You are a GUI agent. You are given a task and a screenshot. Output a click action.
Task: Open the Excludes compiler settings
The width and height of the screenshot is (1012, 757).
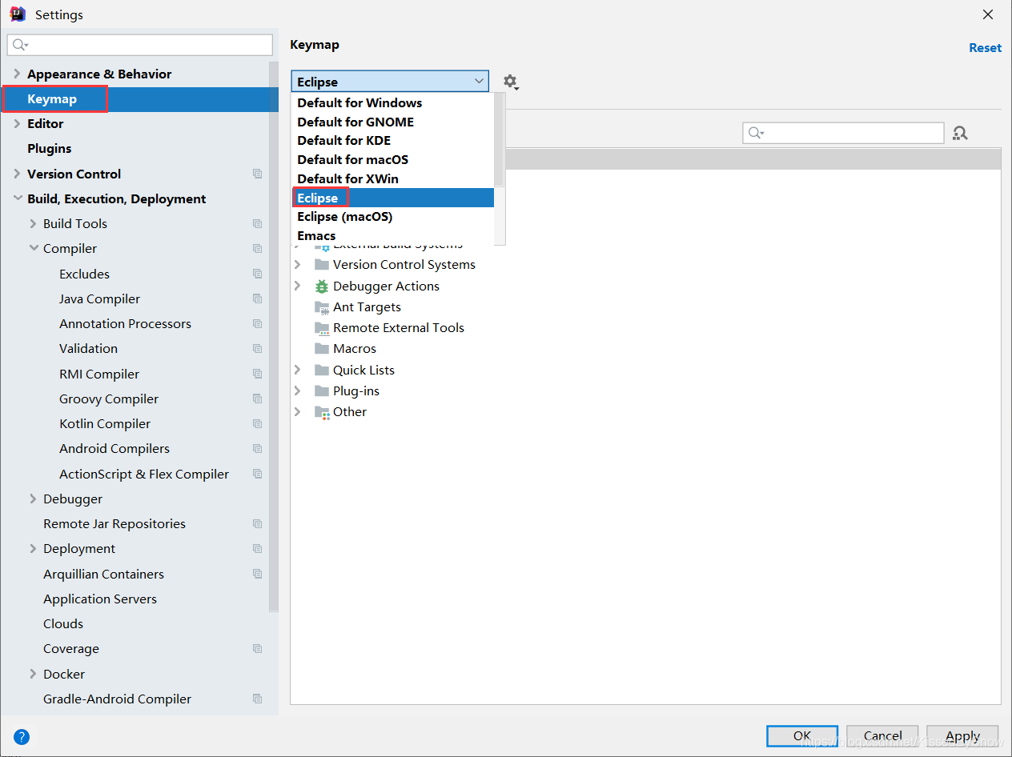click(x=84, y=274)
